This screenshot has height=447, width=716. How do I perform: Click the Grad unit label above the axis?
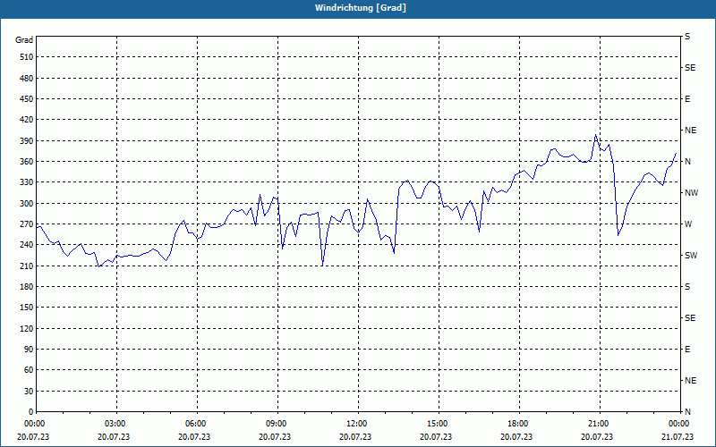(x=24, y=40)
